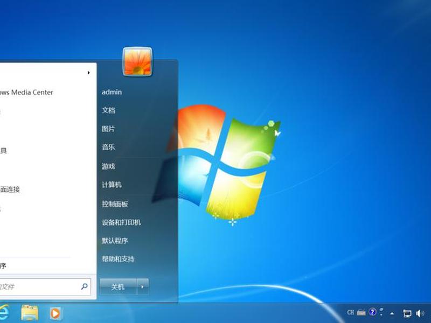This screenshot has height=323, width=431.
Task: Launch Windows Media Center entry
Action: click(26, 92)
